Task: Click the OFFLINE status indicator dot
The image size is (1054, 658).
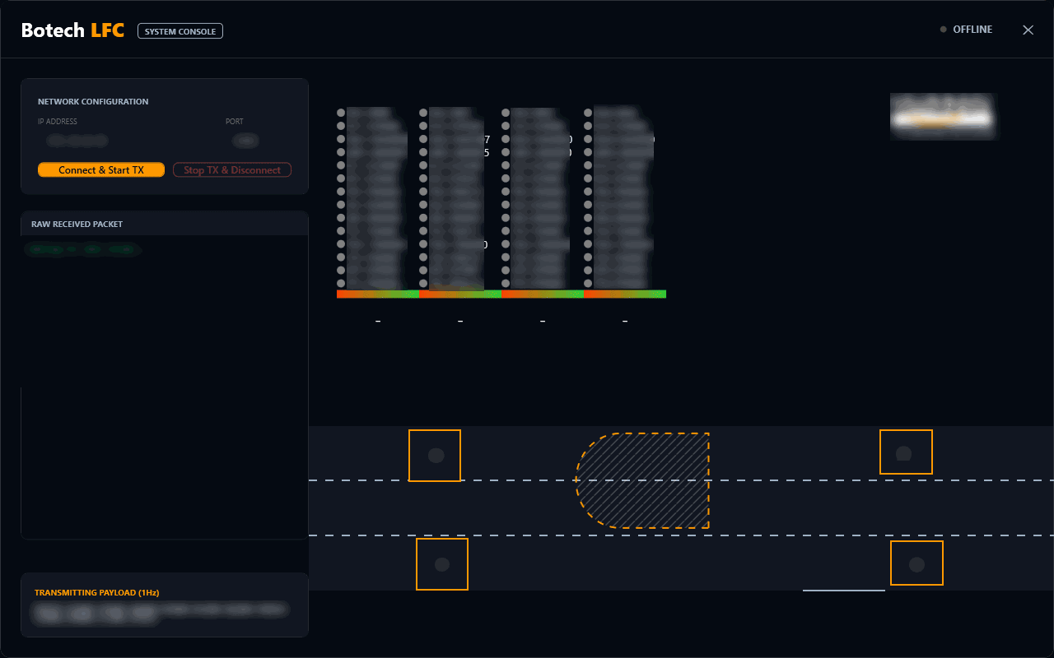Action: 942,29
